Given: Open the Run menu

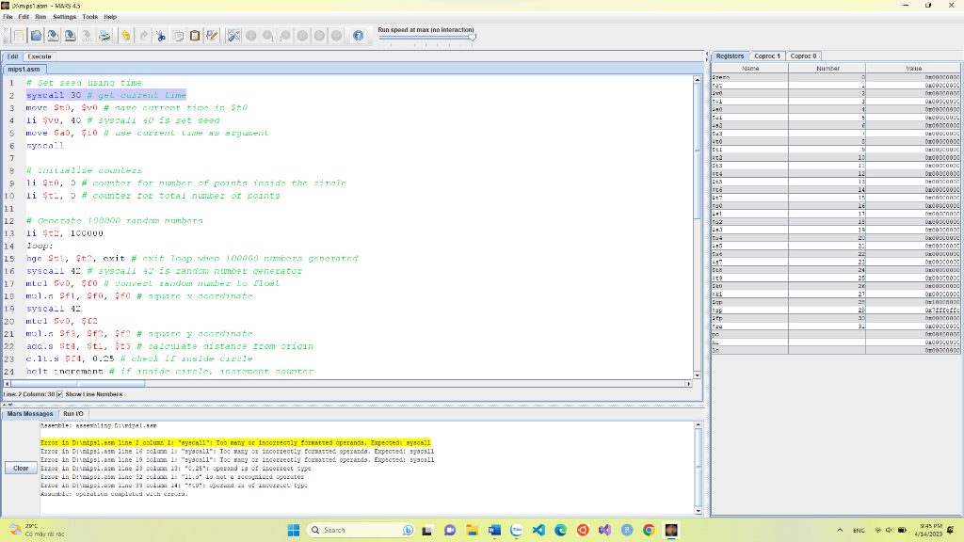Looking at the screenshot, I should [x=40, y=17].
